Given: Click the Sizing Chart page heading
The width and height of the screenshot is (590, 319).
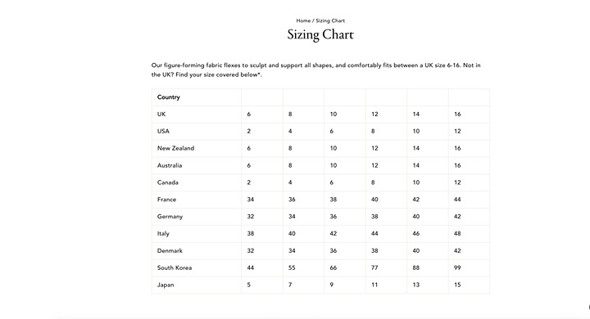Looking at the screenshot, I should [x=320, y=34].
